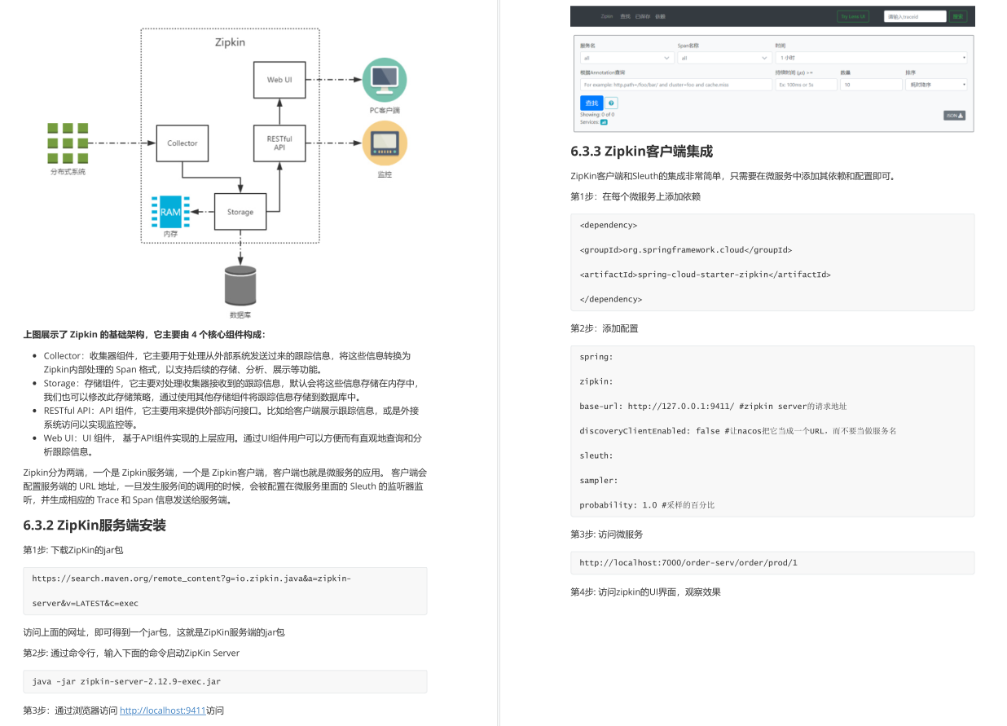This screenshot has width=1007, height=726.
Task: Click the closing </dependency> tag line
Action: pos(611,299)
